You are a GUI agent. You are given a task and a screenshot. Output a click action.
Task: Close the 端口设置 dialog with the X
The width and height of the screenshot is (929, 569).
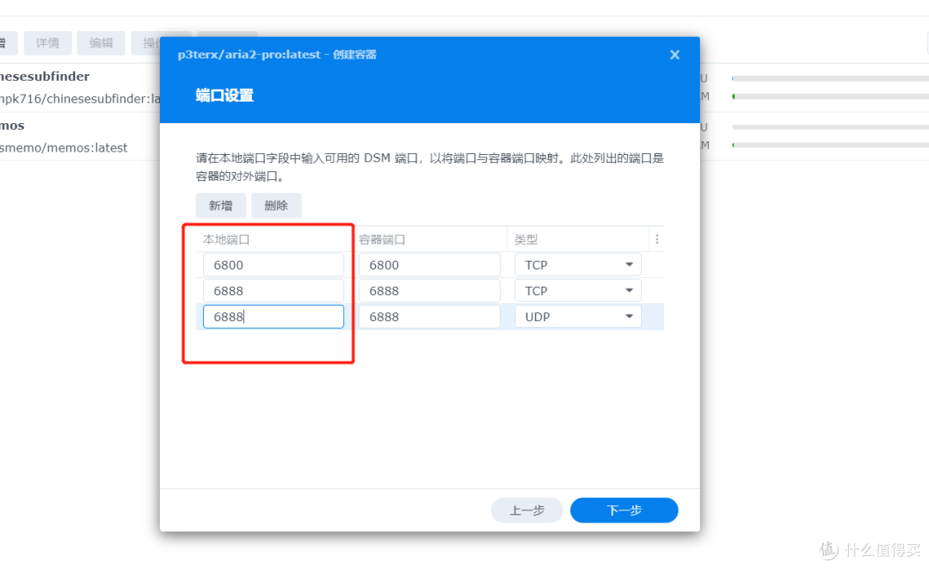(674, 54)
